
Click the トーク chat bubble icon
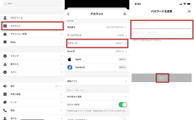click(5, 102)
